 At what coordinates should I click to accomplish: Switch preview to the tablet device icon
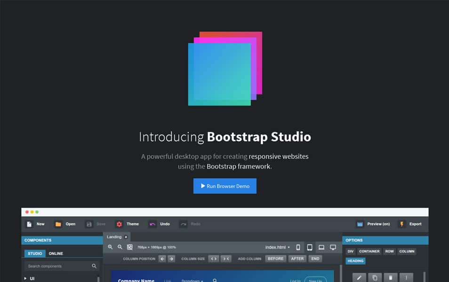(x=309, y=247)
